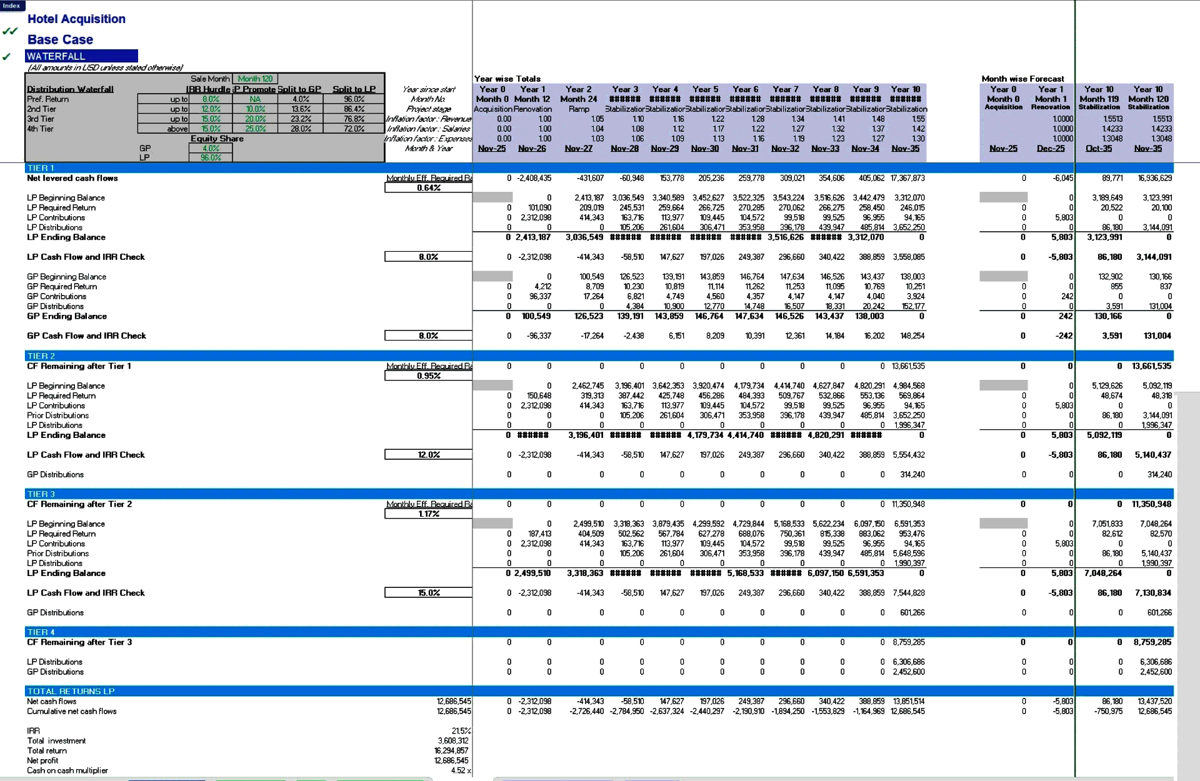This screenshot has width=1200, height=781.
Task: Select the Base Case heading
Action: click(x=60, y=39)
